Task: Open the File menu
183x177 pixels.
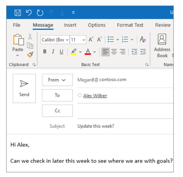Action: tap(17, 25)
